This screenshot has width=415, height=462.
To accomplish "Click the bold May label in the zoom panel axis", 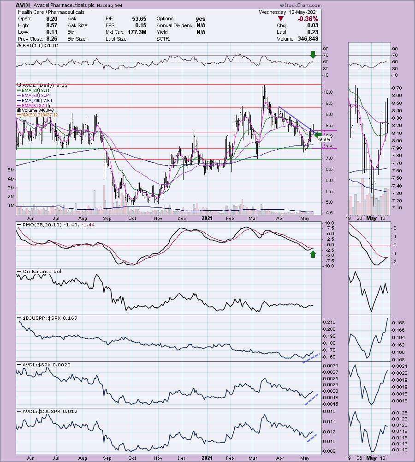I will tap(372, 219).
